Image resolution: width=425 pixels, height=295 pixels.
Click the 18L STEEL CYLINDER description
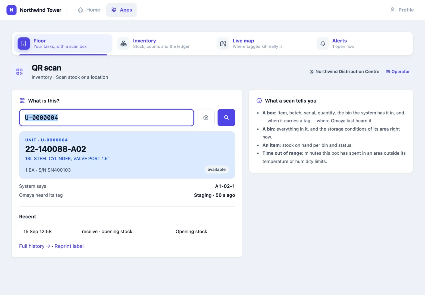pos(67,158)
